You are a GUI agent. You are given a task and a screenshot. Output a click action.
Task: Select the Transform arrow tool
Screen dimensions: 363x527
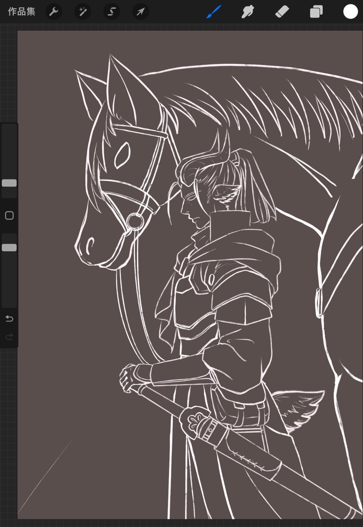[x=140, y=12]
